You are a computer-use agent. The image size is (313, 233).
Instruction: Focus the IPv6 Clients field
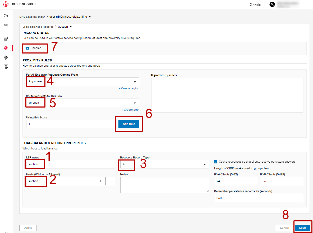282,181
